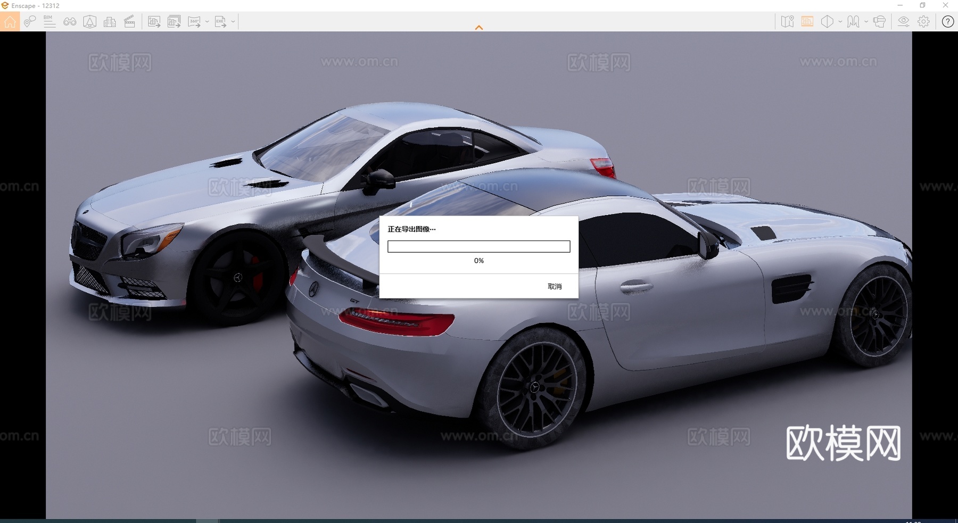Click the binoculars view management icon
Image resolution: width=958 pixels, height=523 pixels.
(x=70, y=22)
